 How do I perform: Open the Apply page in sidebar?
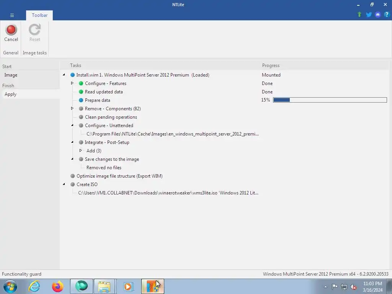[10, 94]
